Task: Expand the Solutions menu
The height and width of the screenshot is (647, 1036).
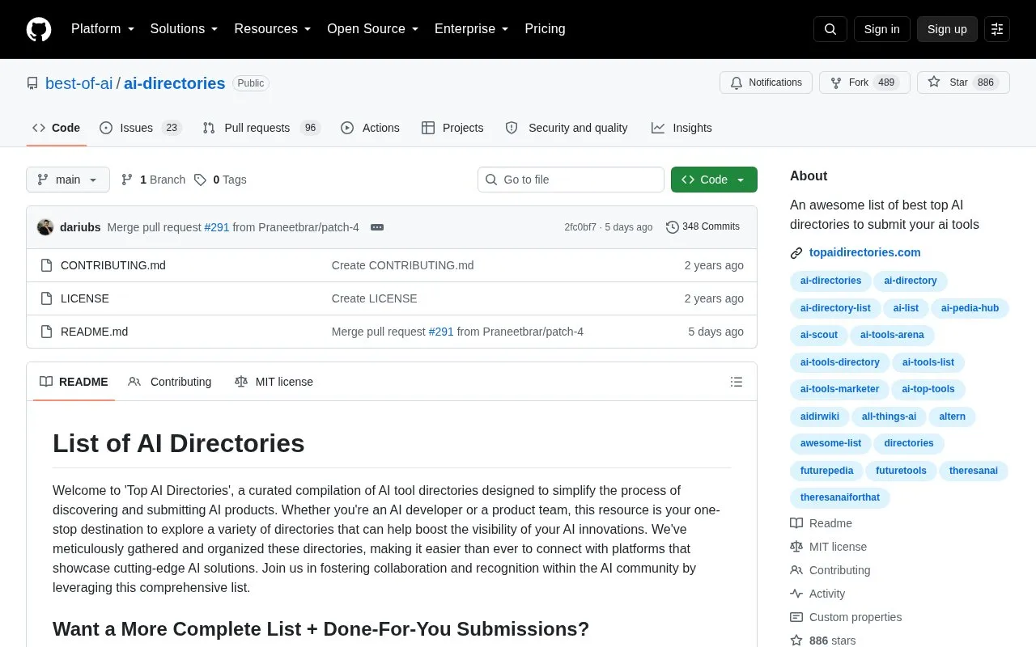Action: [x=184, y=29]
